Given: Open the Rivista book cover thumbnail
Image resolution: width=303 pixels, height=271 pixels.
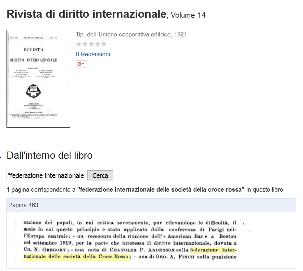Looking at the screenshot, I should 38,79.
